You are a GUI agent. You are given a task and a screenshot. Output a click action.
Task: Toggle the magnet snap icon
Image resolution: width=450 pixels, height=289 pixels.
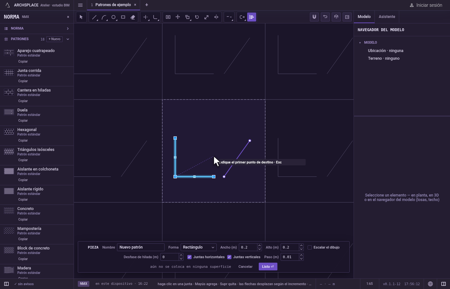(314, 17)
